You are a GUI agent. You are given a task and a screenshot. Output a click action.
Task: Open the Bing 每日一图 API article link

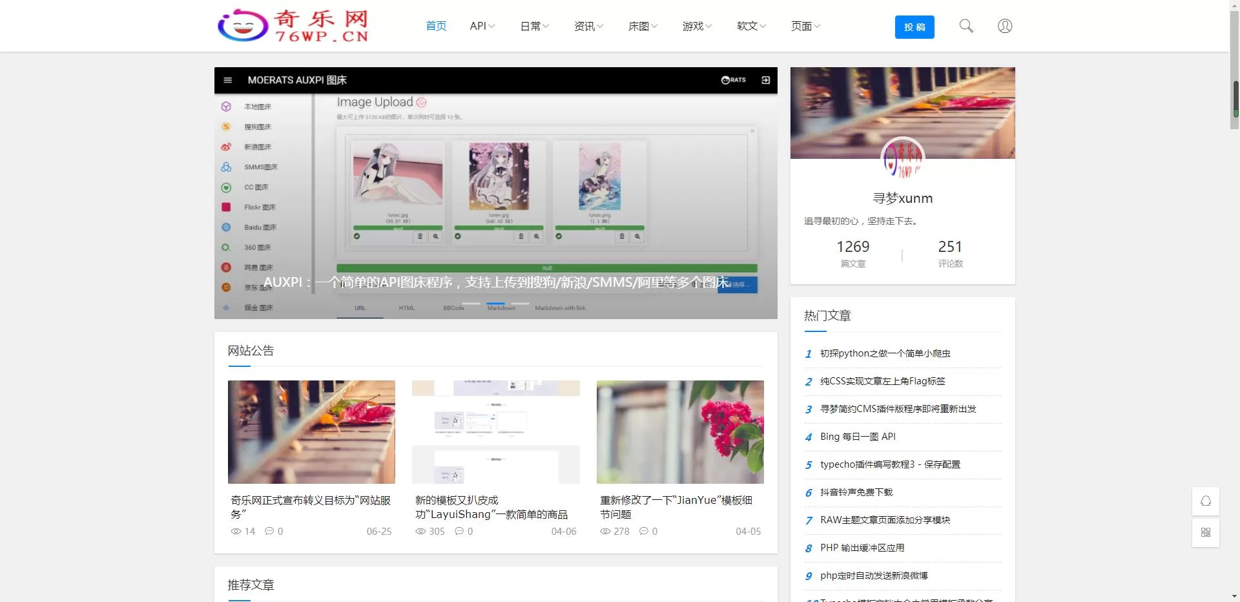(858, 437)
